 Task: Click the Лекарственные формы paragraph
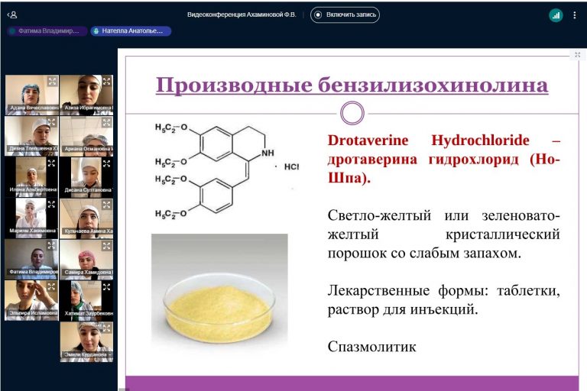[x=443, y=300]
